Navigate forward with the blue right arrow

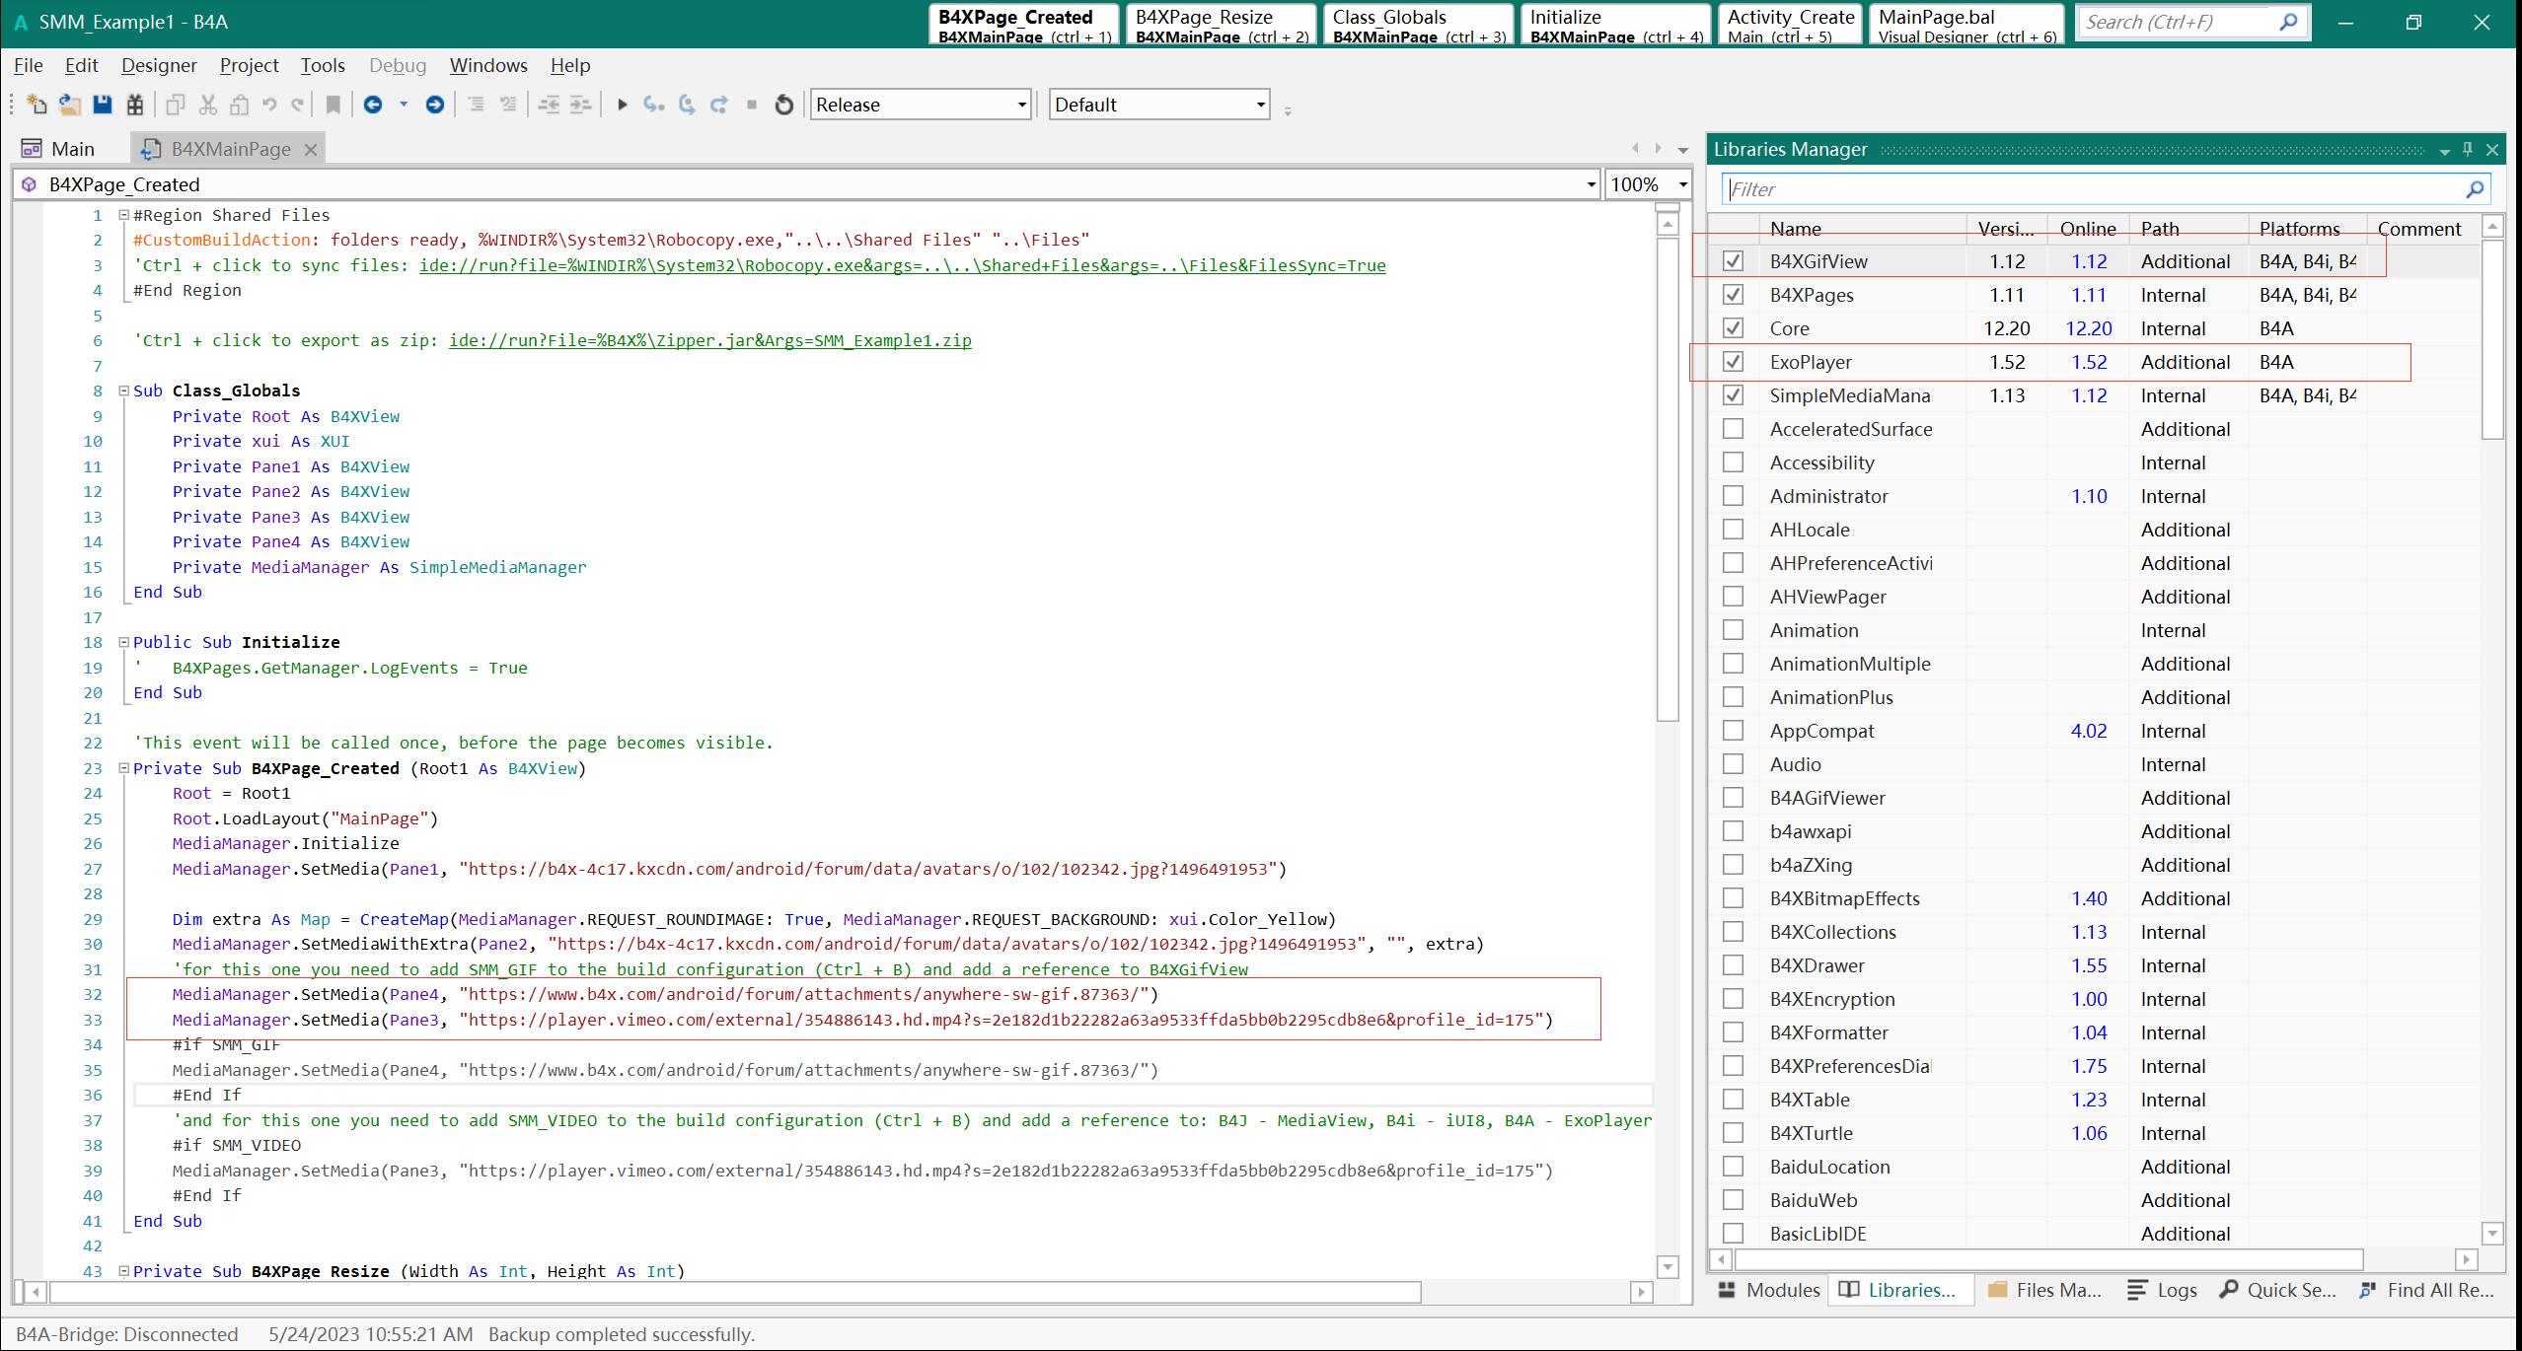point(434,105)
